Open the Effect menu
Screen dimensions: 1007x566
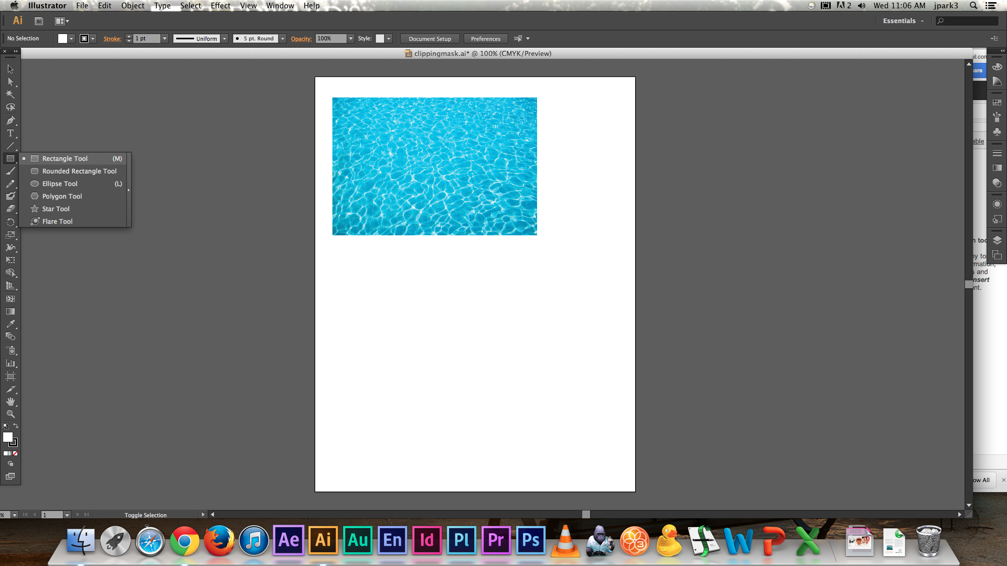[x=220, y=6]
